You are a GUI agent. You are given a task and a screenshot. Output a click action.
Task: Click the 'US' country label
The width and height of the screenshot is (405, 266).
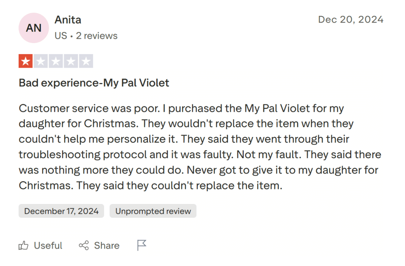[x=61, y=36]
